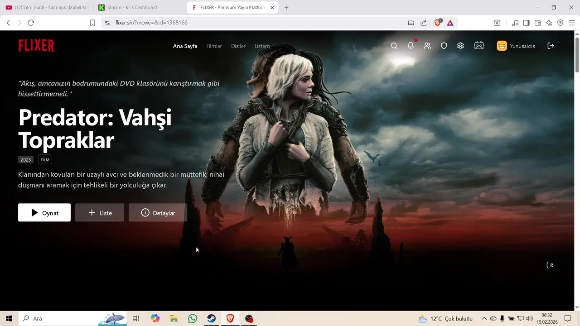The width and height of the screenshot is (580, 326).
Task: Click the shield icon in FLIXER header
Action: (x=444, y=46)
